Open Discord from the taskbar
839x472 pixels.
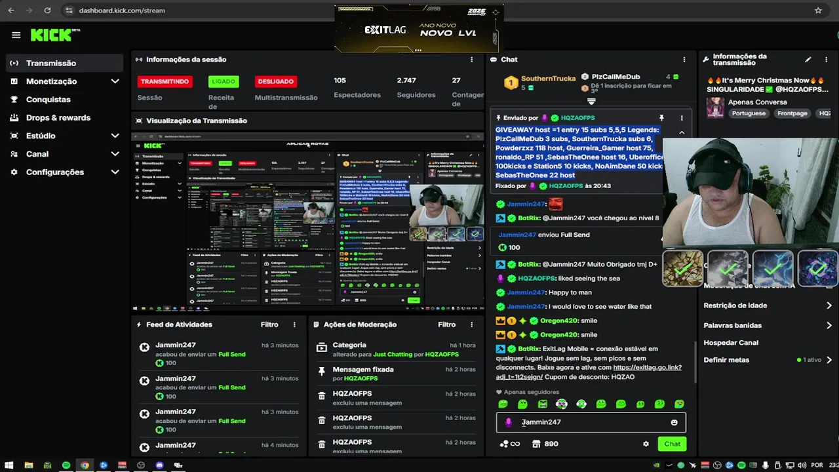click(159, 465)
